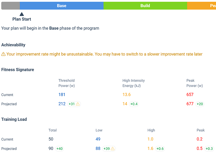
Task: Click current threshold power value 181
Action: [62, 95]
